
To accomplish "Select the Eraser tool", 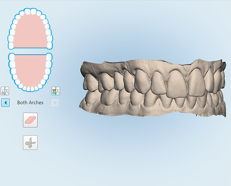I will pos(30,120).
